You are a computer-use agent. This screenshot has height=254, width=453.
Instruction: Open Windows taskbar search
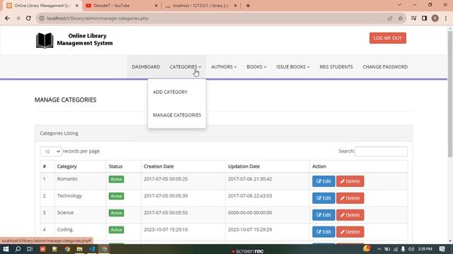18,249
